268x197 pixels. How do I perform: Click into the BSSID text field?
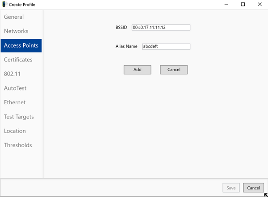pos(161,28)
